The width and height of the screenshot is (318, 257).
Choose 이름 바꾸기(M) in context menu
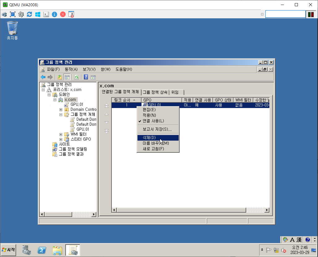click(x=158, y=143)
